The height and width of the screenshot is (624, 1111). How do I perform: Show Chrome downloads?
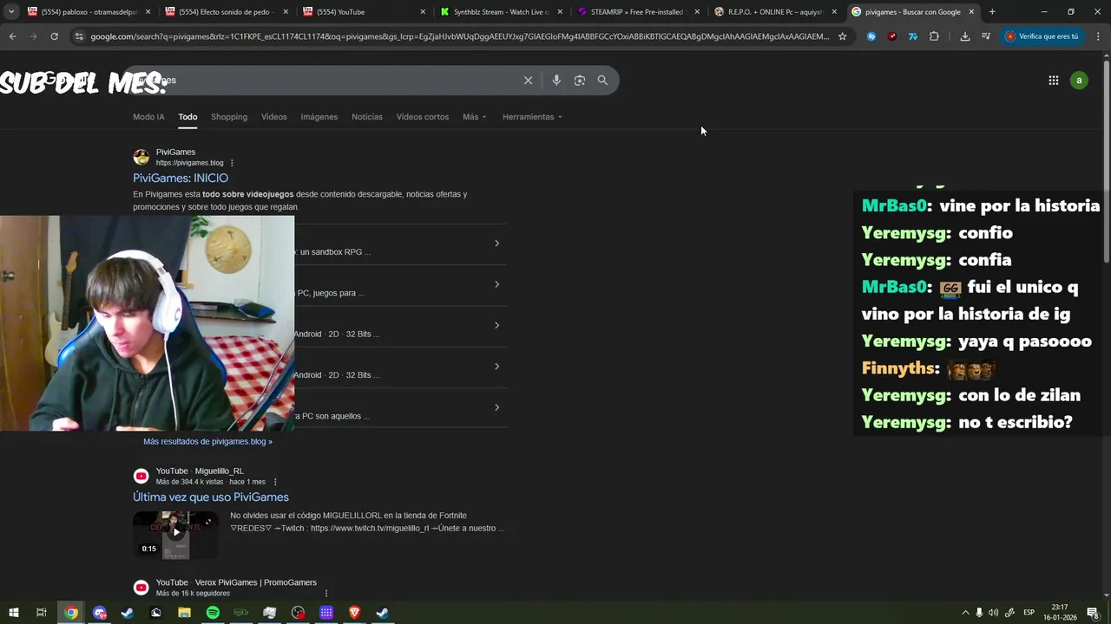pos(965,36)
